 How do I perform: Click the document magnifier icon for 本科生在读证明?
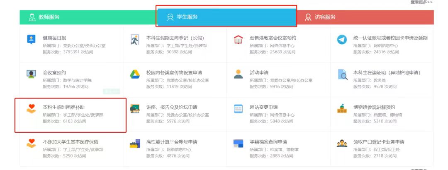point(342,74)
